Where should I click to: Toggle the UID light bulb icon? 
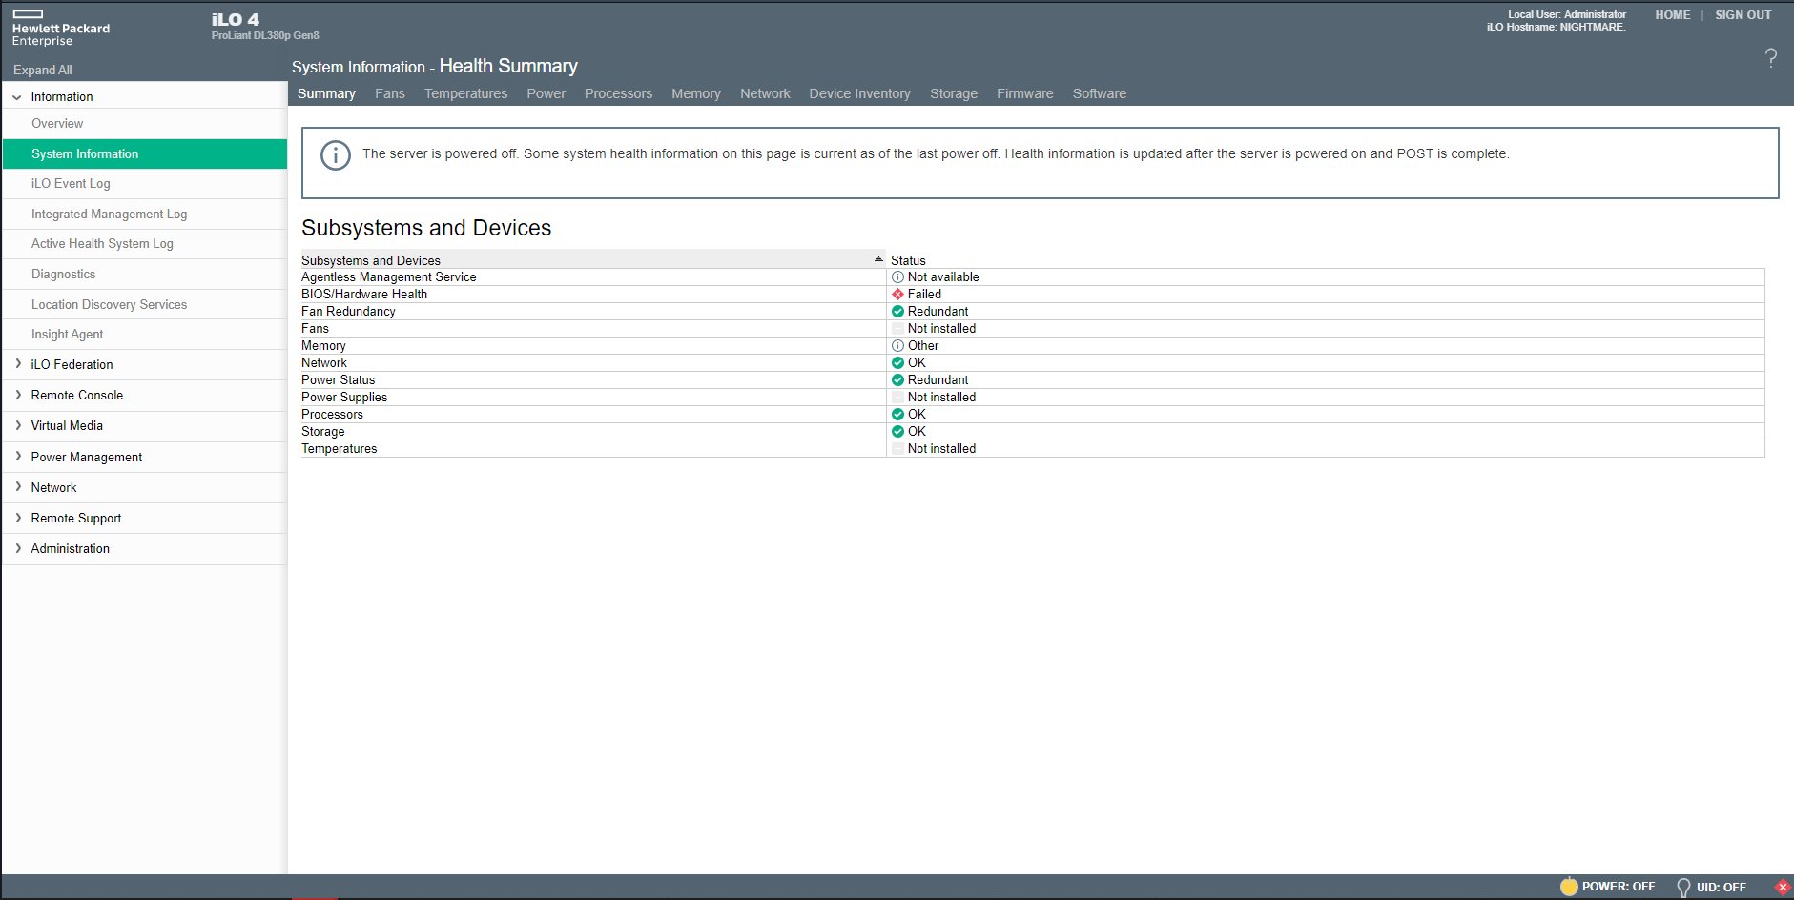point(1683,888)
